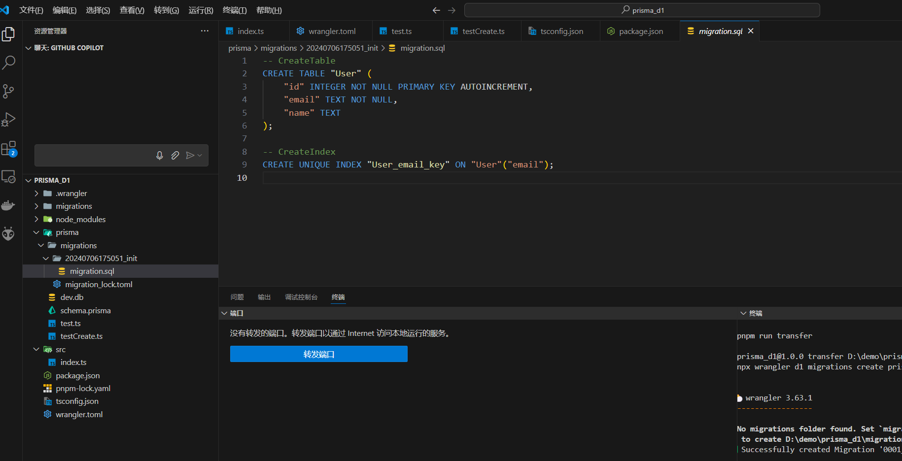
Task: Open the Run and Debug view icon
Action: point(9,120)
